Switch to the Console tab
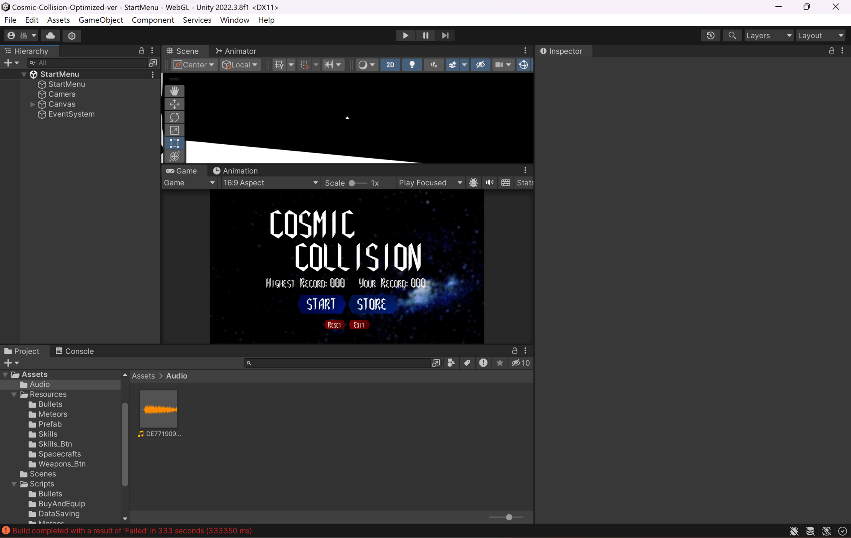This screenshot has width=851, height=538. 75,351
